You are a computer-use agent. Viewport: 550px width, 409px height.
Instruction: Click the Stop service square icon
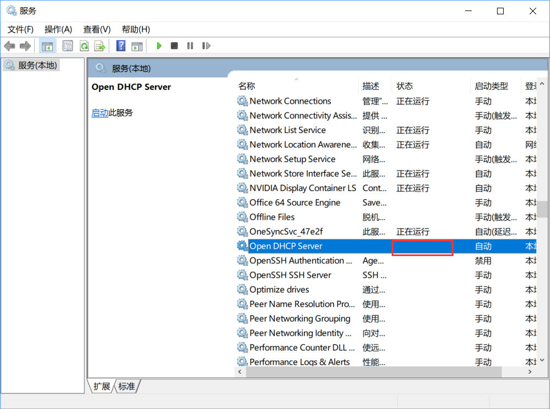(174, 45)
